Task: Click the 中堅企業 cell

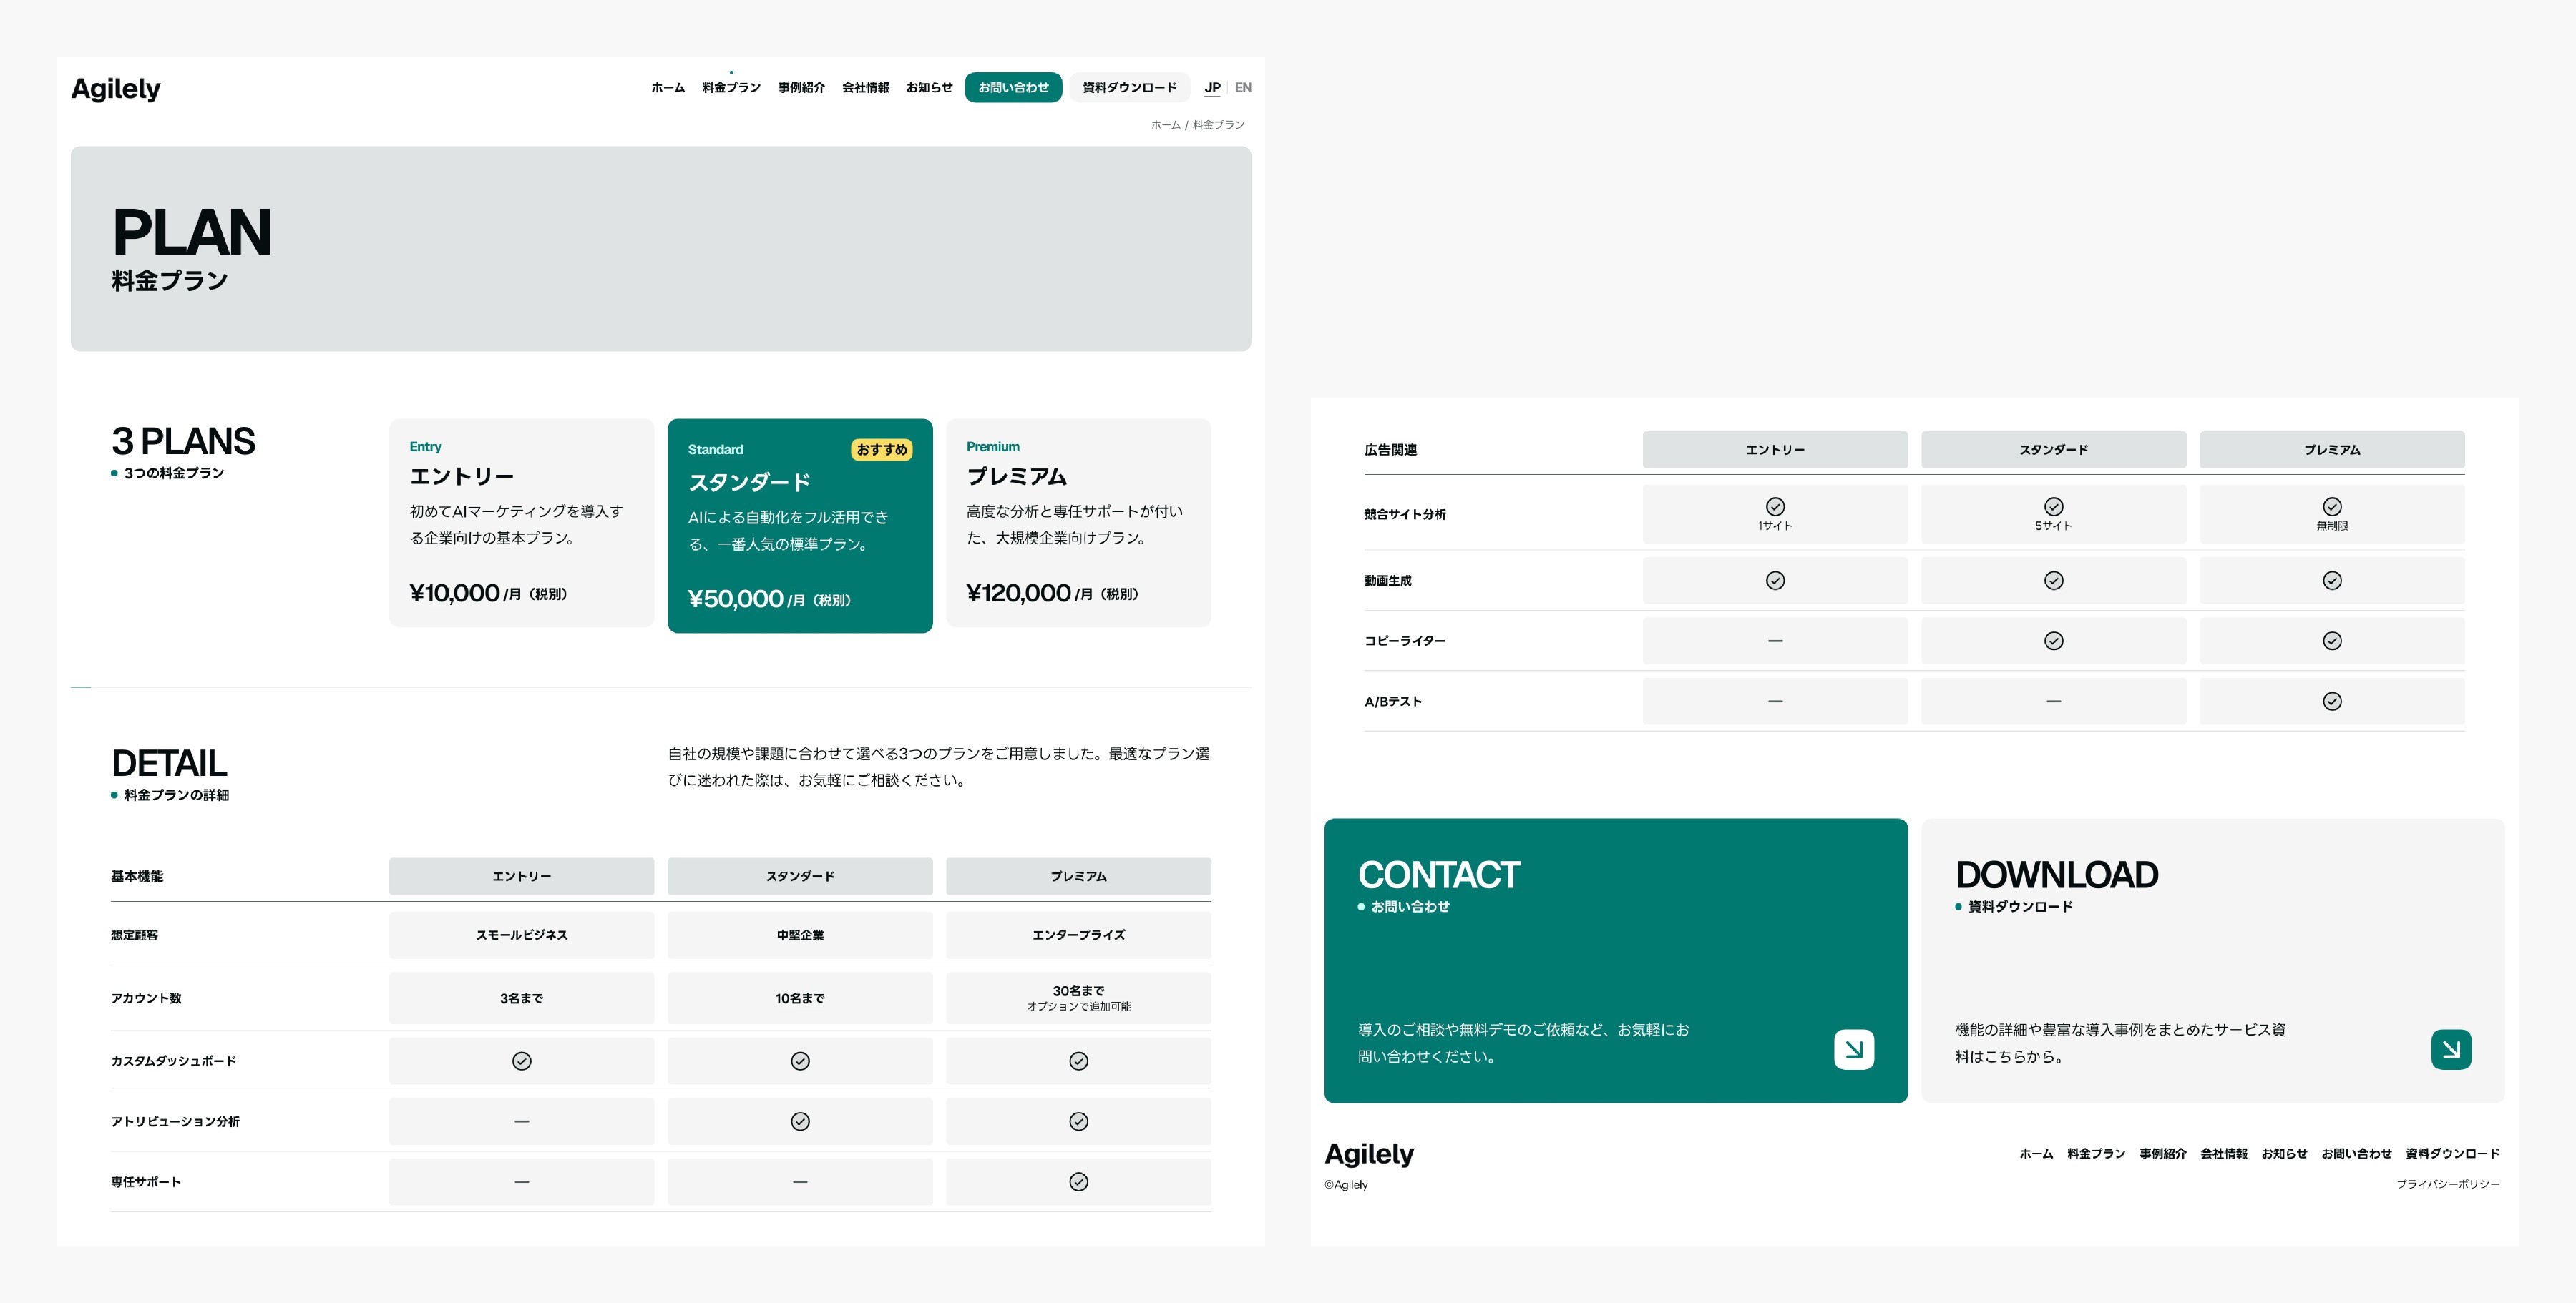Action: (x=800, y=935)
